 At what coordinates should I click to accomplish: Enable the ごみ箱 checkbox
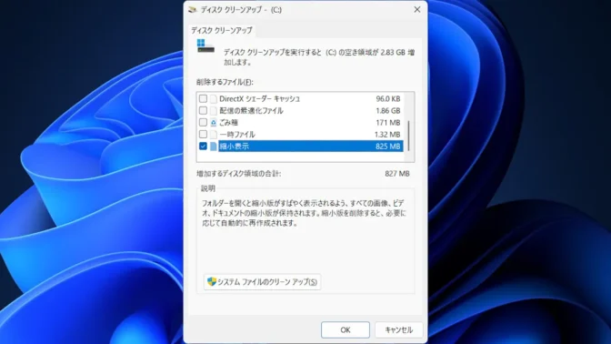click(x=203, y=123)
